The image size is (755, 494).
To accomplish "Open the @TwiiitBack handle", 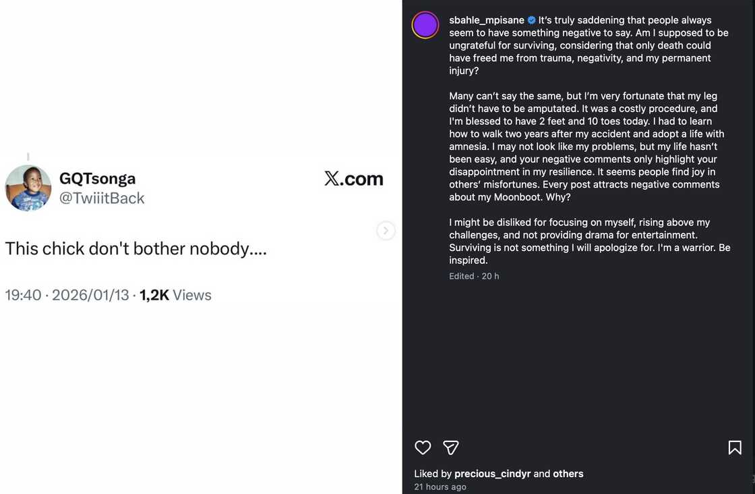I will [x=102, y=198].
